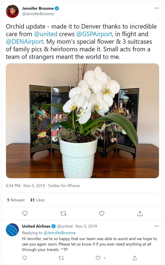
Task: Open Jennifer Broome's profile picture
Action: point(12,11)
